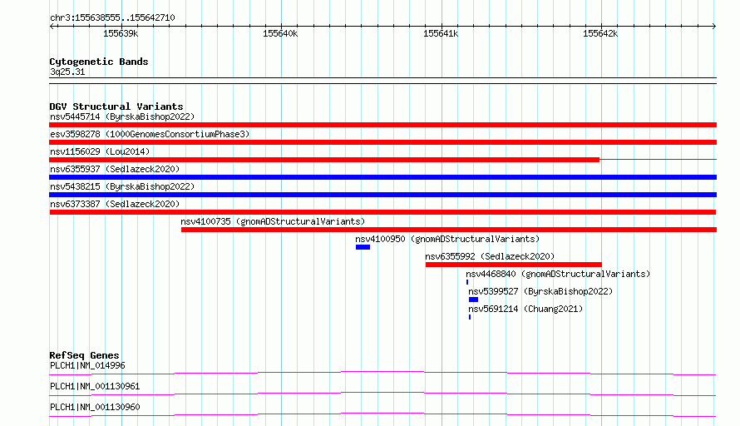
Task: Click the chr3:155638555..155642710 region label
Action: pos(112,17)
